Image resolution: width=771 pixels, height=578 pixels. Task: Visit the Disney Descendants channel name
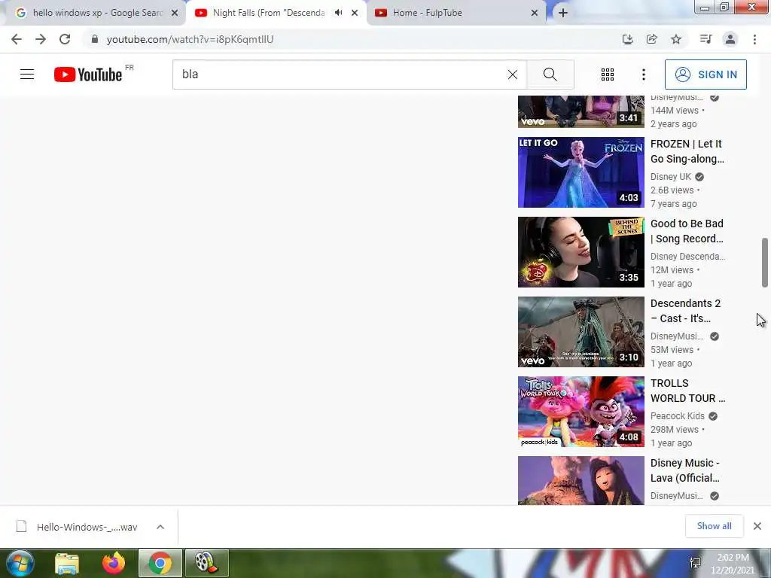(x=687, y=256)
